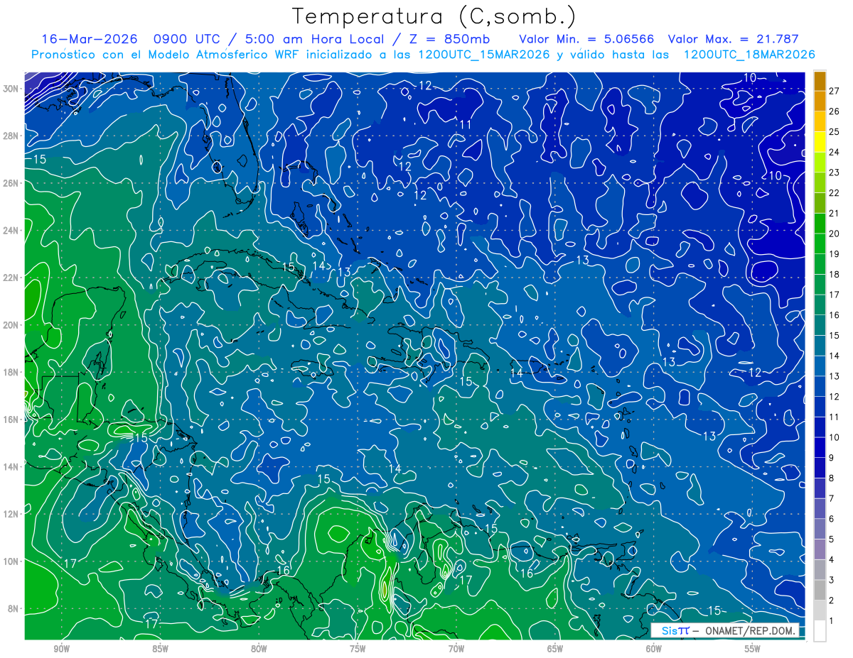Select the '10N' latitude axis label
The height and width of the screenshot is (658, 853).
click(11, 561)
